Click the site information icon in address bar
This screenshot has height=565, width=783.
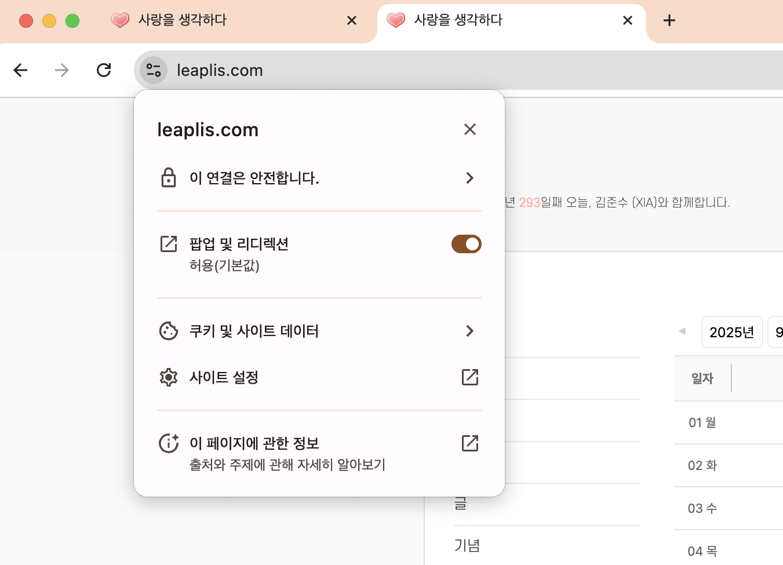[154, 70]
